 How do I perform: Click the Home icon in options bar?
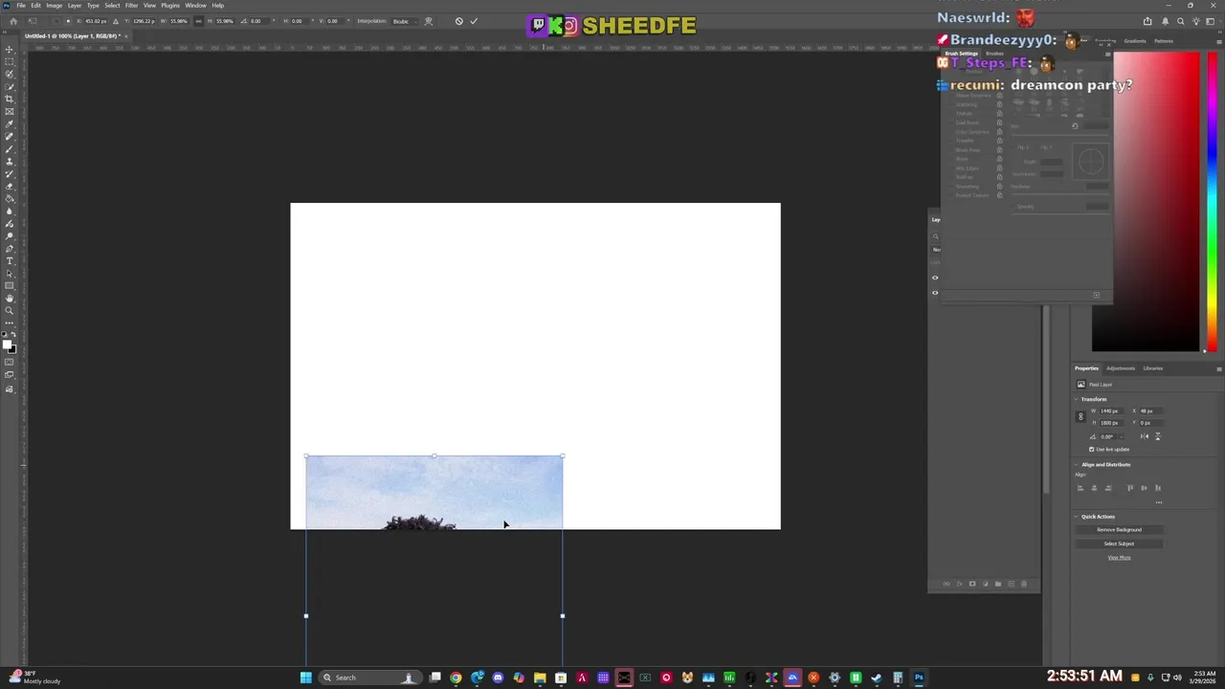click(13, 21)
